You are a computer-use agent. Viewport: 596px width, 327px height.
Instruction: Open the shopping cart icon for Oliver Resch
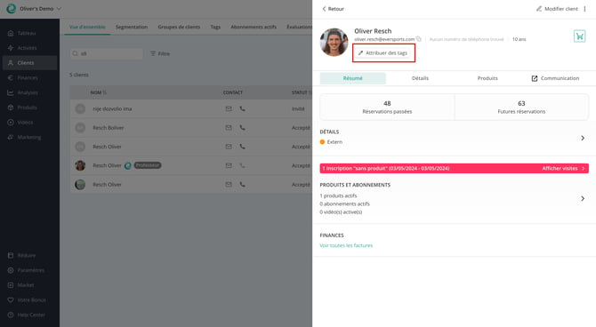coord(579,36)
